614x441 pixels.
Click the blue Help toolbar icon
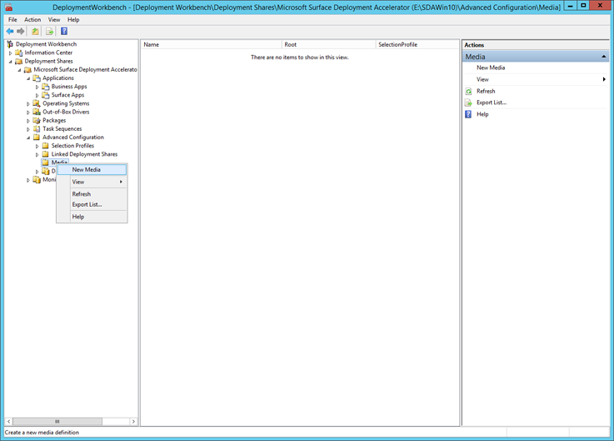click(x=64, y=32)
